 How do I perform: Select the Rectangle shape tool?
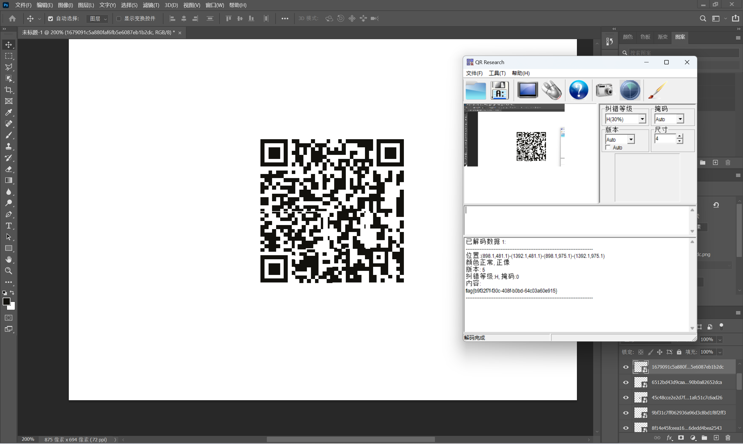tap(9, 248)
